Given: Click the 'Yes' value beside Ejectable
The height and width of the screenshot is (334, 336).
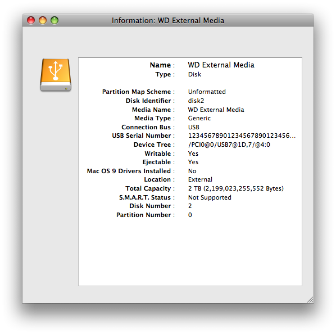Looking at the screenshot, I should pos(193,162).
